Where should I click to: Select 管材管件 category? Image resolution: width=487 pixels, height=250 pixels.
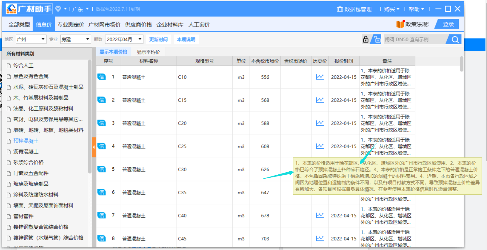[x=23, y=216]
